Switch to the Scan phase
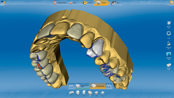The image size is (174, 98). [72, 3]
